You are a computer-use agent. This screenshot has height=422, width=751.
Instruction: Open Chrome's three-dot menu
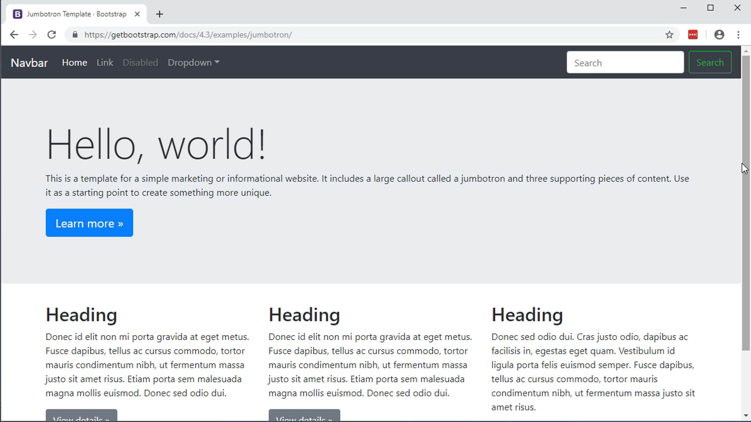point(738,35)
